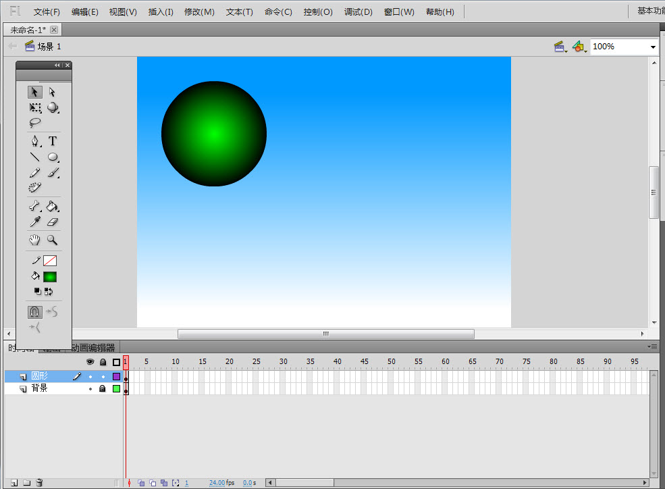
Task: Switch to 动画编辑器 tab
Action: coord(93,348)
